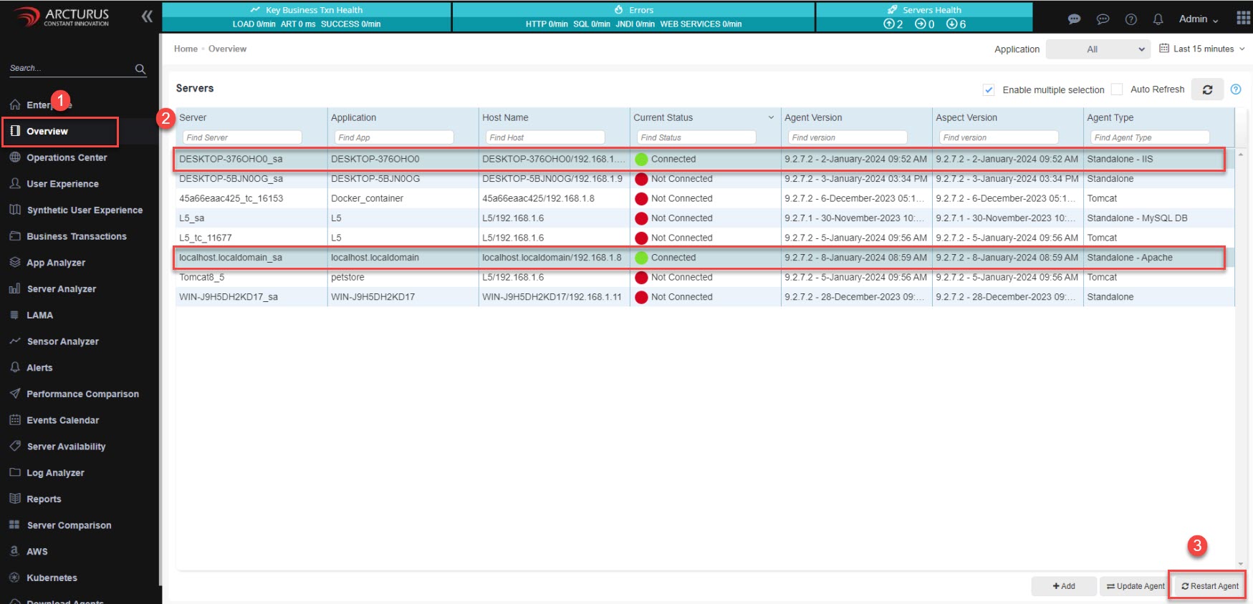Click red status dot for DESKTOP-5BJN0OG_sa
This screenshot has height=604, width=1253.
click(x=641, y=179)
